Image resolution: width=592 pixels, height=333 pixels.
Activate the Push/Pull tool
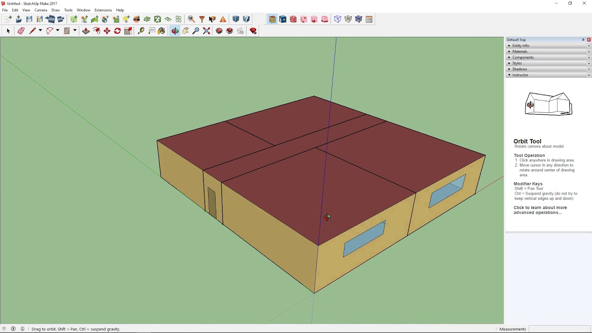pyautogui.click(x=86, y=31)
